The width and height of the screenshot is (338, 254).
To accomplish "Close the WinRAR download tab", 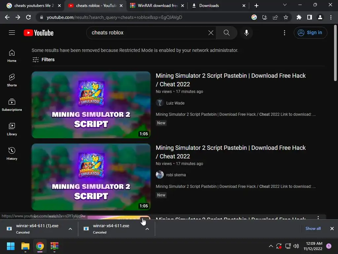I will 183,6.
